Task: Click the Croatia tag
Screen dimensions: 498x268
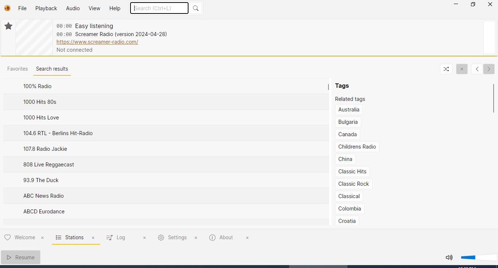Action: (347, 221)
